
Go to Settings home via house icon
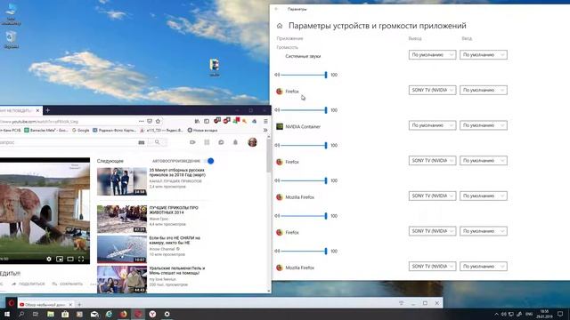point(279,26)
